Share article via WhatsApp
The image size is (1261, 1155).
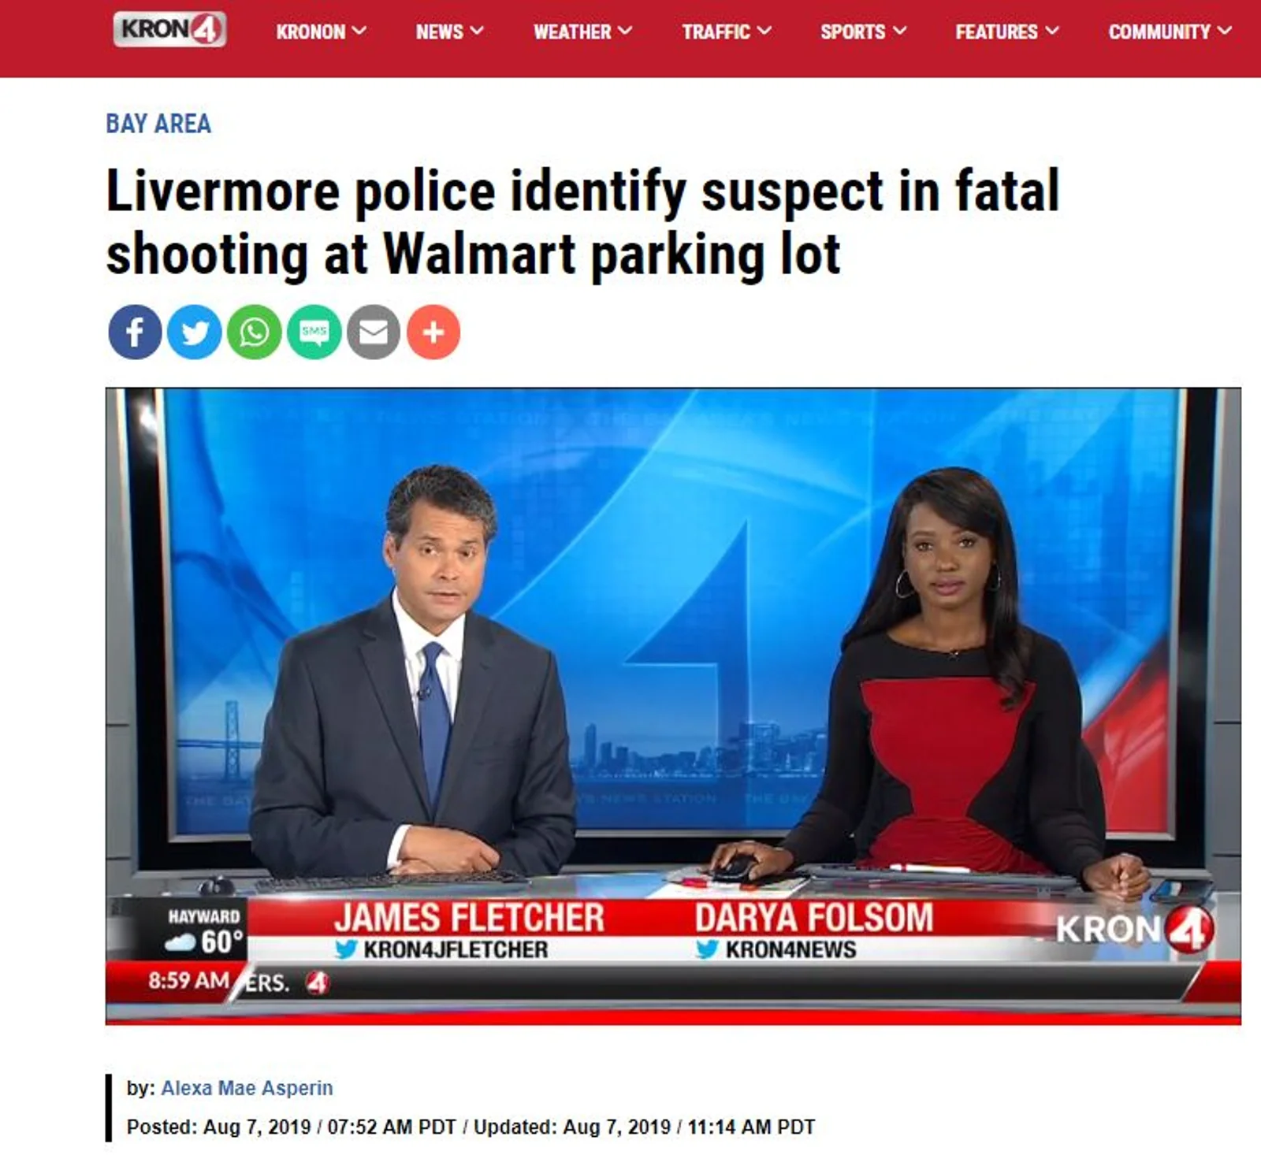pyautogui.click(x=255, y=332)
